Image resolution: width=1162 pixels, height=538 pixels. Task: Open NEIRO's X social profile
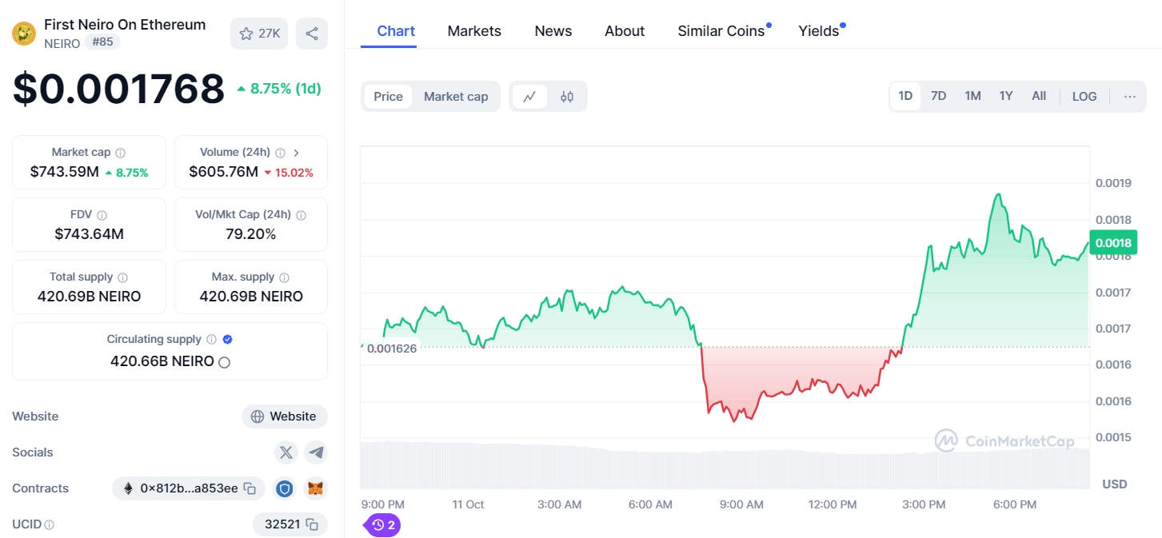[x=286, y=452]
